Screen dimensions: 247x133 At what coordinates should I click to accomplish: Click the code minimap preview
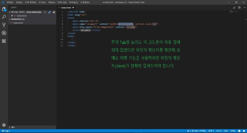point(234,12)
